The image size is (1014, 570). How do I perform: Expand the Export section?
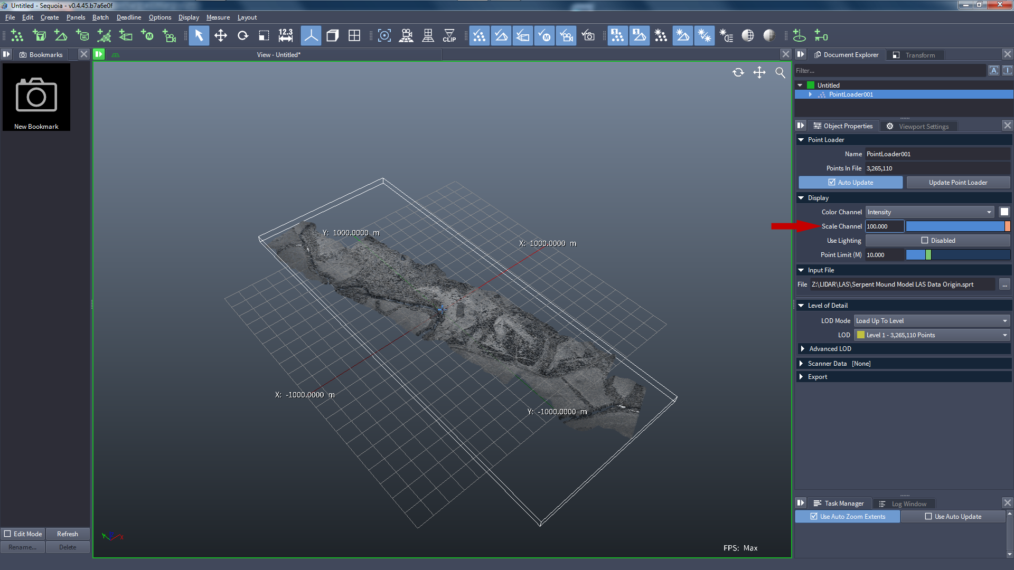point(801,376)
